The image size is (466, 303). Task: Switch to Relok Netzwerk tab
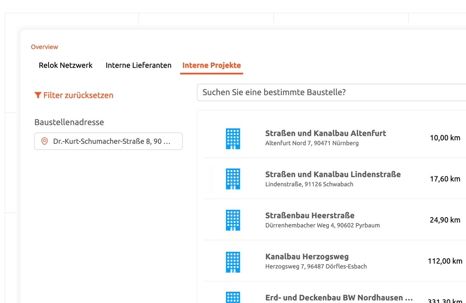point(66,65)
